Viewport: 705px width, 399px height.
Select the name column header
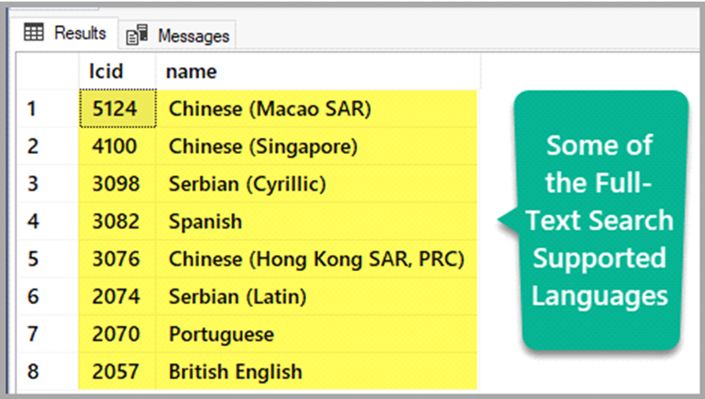click(x=318, y=71)
